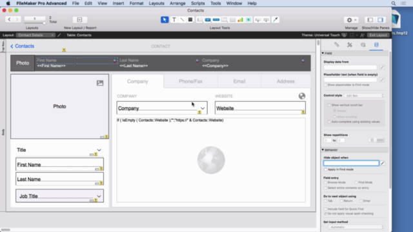Check Apply in Find mode

(325, 169)
